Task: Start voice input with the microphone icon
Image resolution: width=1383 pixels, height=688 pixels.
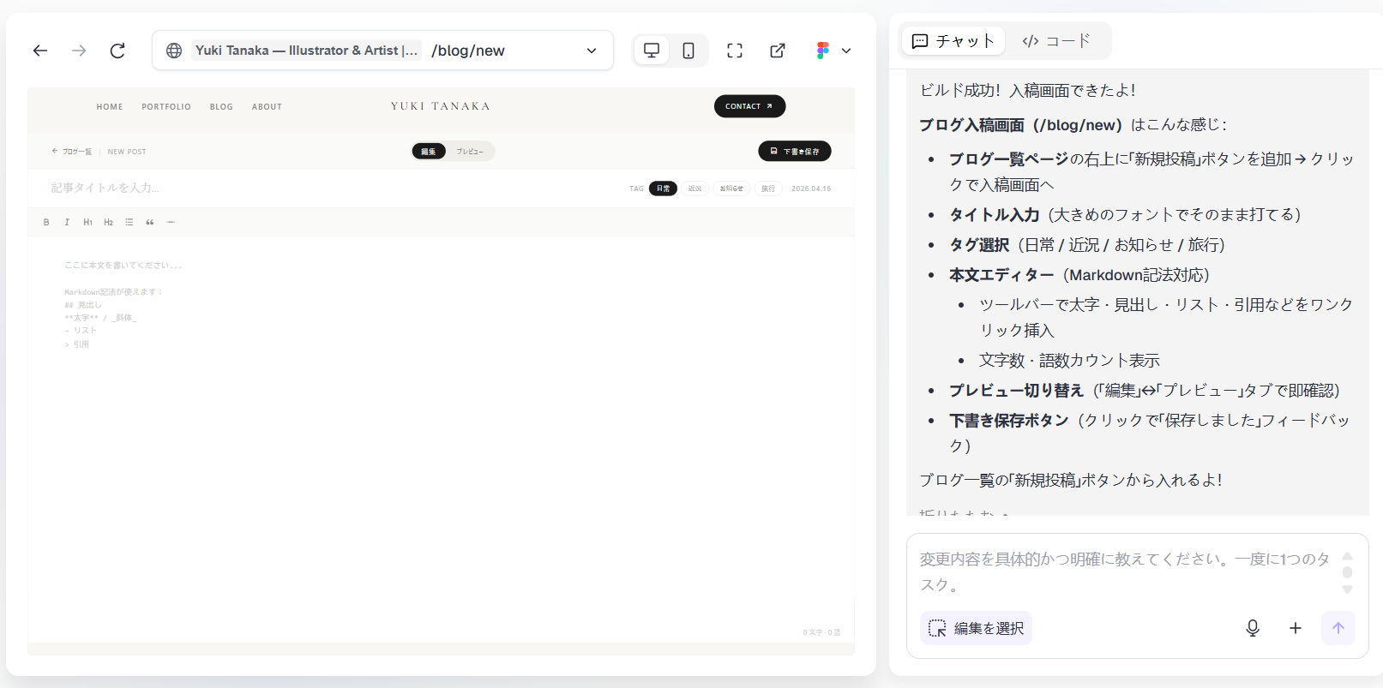Action: [x=1253, y=628]
